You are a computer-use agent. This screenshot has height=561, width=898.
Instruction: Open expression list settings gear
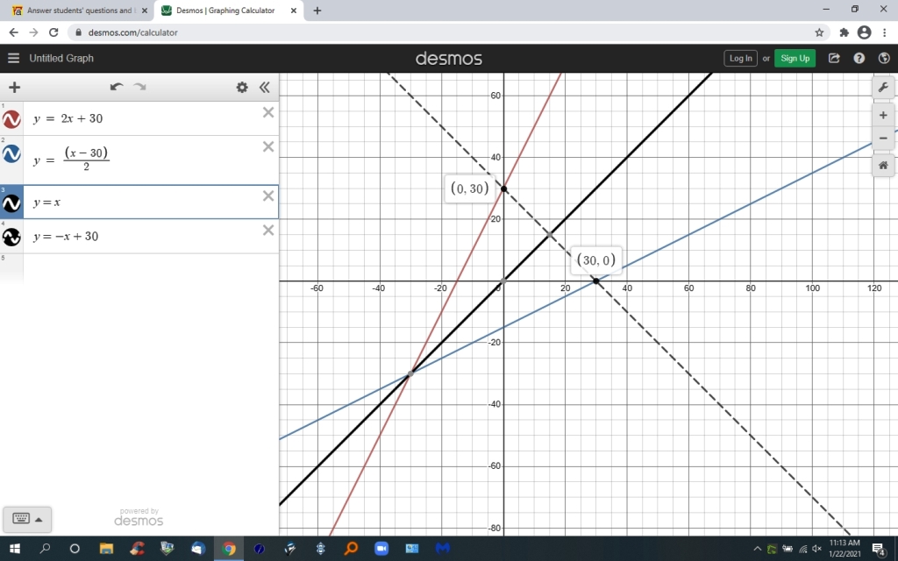(242, 87)
